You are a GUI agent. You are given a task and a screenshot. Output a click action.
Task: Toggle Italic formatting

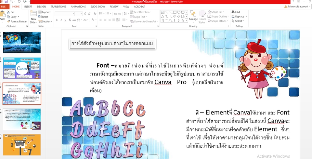pyautogui.click(x=61, y=20)
